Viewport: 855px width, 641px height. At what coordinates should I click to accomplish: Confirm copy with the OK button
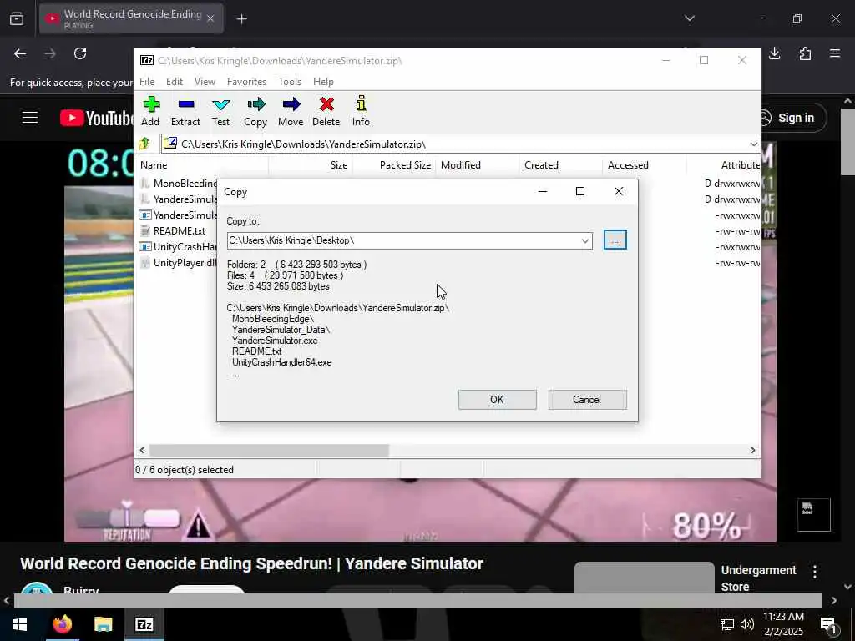click(498, 400)
